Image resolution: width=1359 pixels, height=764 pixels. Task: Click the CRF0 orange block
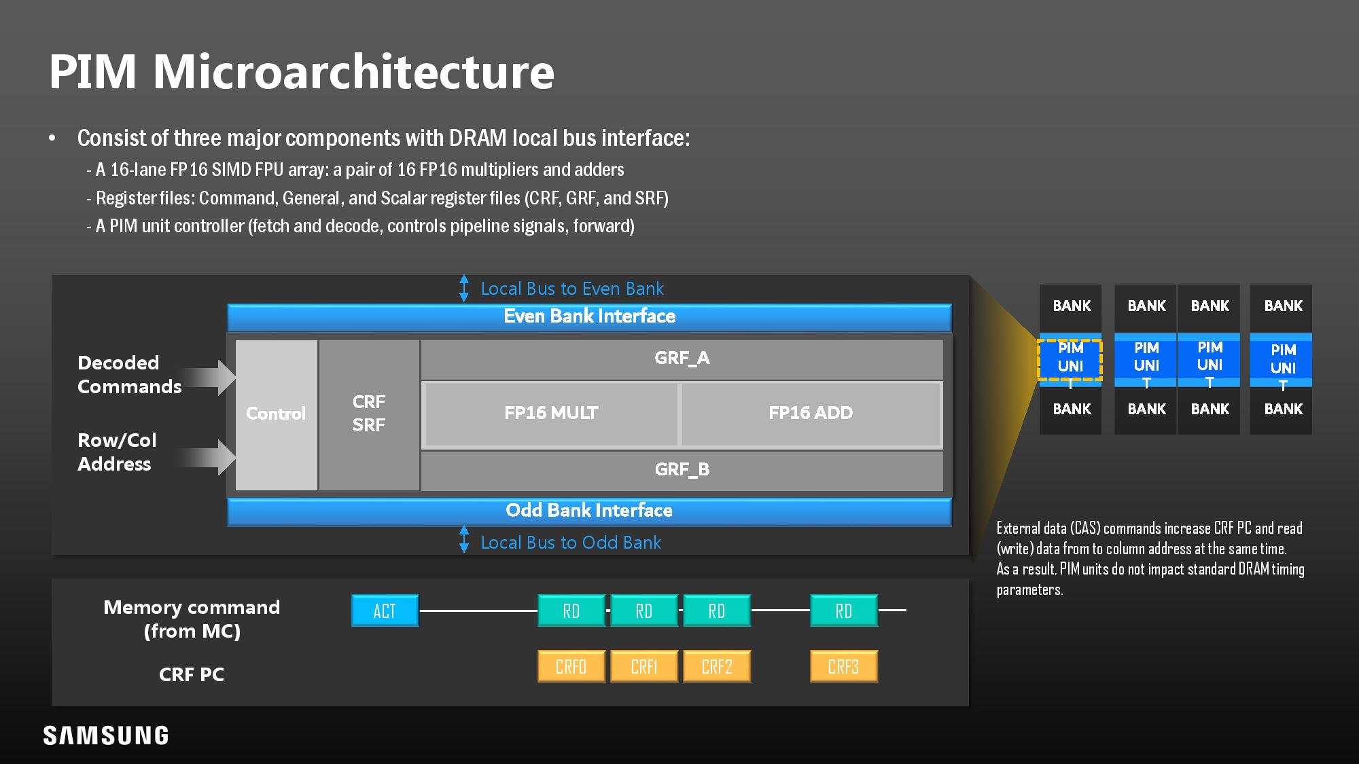[571, 666]
